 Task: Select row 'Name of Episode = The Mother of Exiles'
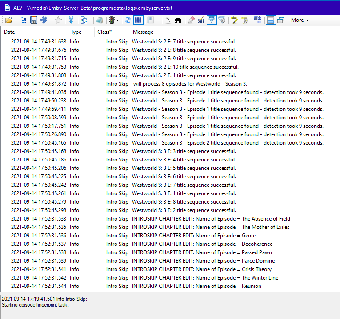pyautogui.click(x=170, y=227)
